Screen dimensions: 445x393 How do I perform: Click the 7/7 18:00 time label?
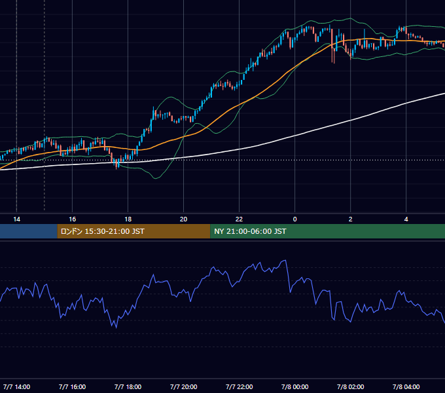coord(128,387)
